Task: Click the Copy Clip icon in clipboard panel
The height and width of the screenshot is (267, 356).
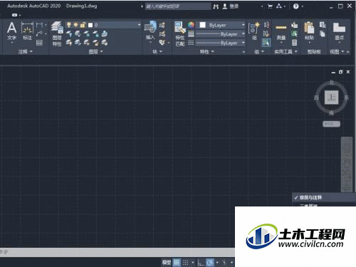Action: click(323, 34)
